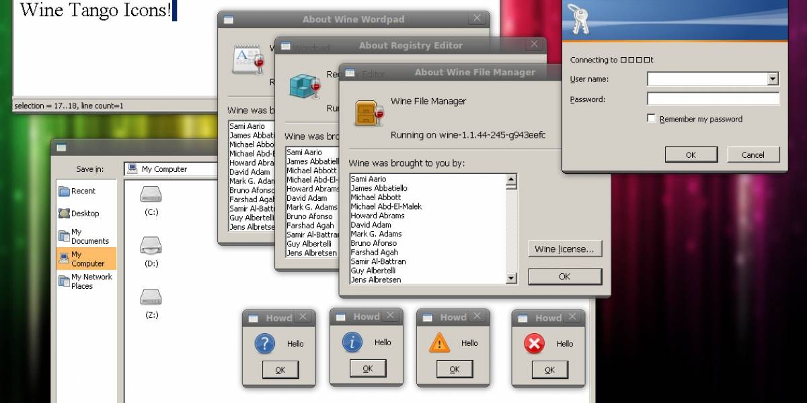
Task: Click the Wordpad selection status bar text
Action: tap(69, 105)
